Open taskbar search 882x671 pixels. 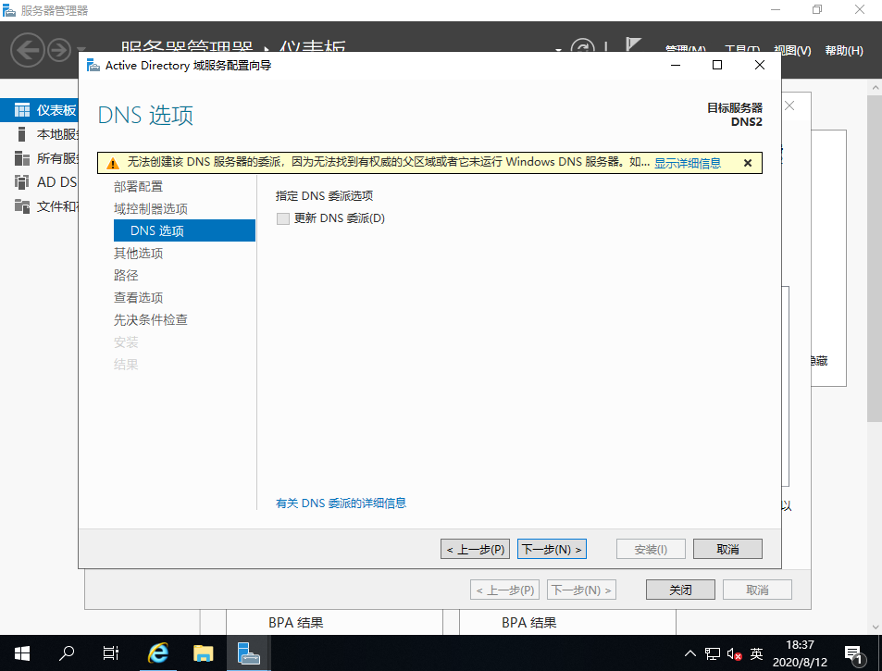pos(67,653)
